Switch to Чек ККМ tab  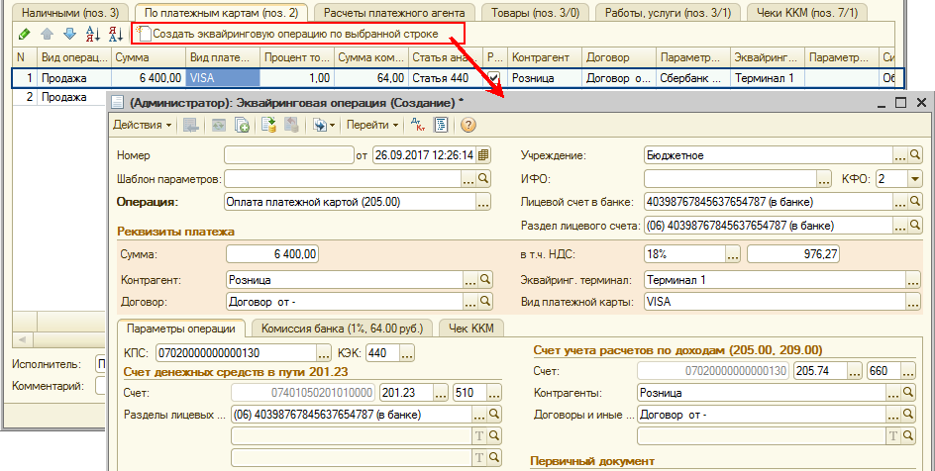point(473,329)
